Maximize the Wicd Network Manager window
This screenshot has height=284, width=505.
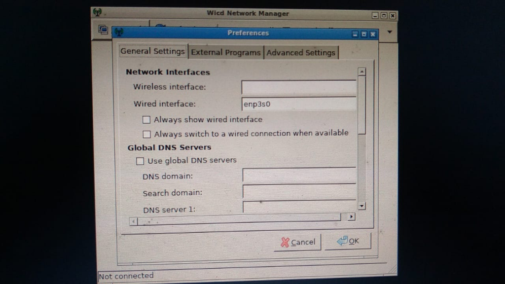click(384, 15)
